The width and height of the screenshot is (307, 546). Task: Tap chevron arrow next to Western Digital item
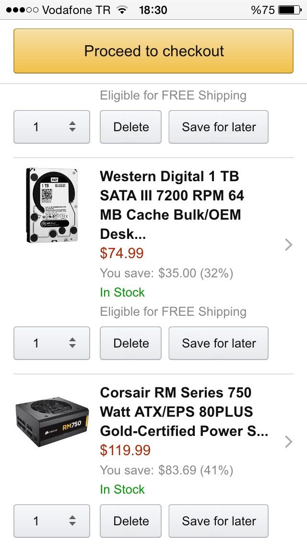click(288, 245)
